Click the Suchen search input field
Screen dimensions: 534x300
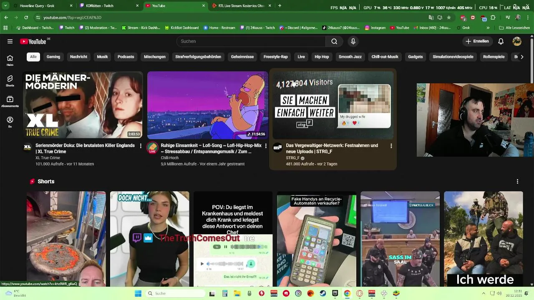[251, 41]
